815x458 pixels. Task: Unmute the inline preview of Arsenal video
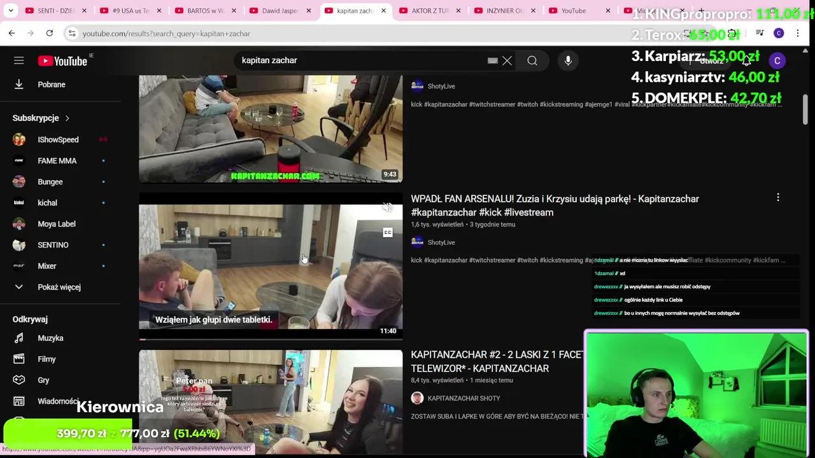click(387, 208)
